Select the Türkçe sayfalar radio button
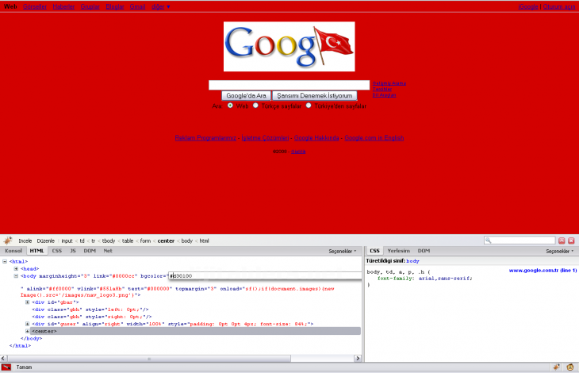 coord(255,106)
